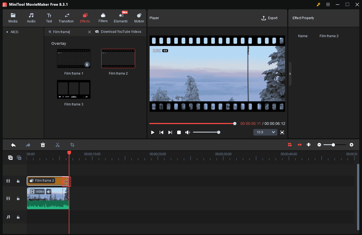The height and width of the screenshot is (235, 362).
Task: Click the Undo icon above the timeline
Action: 13,145
